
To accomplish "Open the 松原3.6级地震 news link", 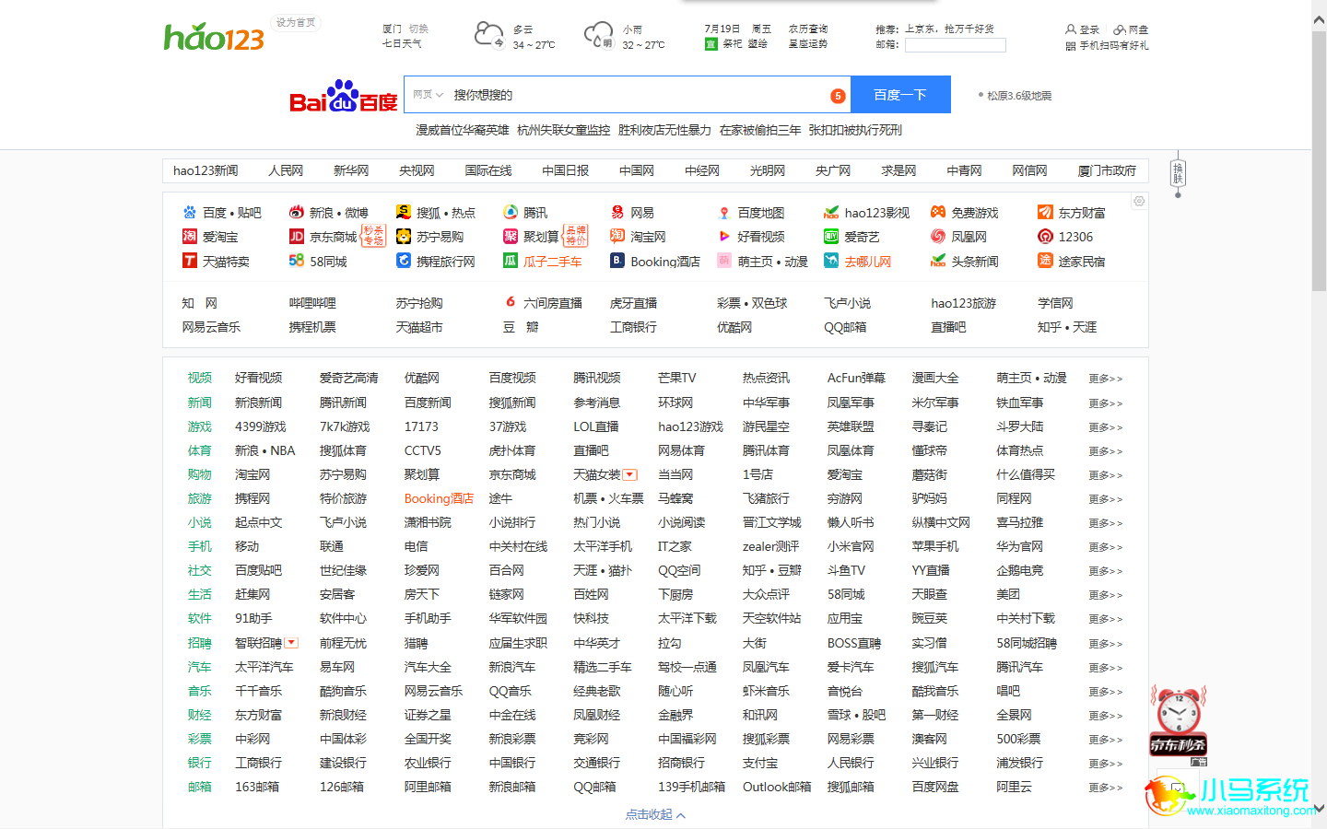I will [1019, 96].
